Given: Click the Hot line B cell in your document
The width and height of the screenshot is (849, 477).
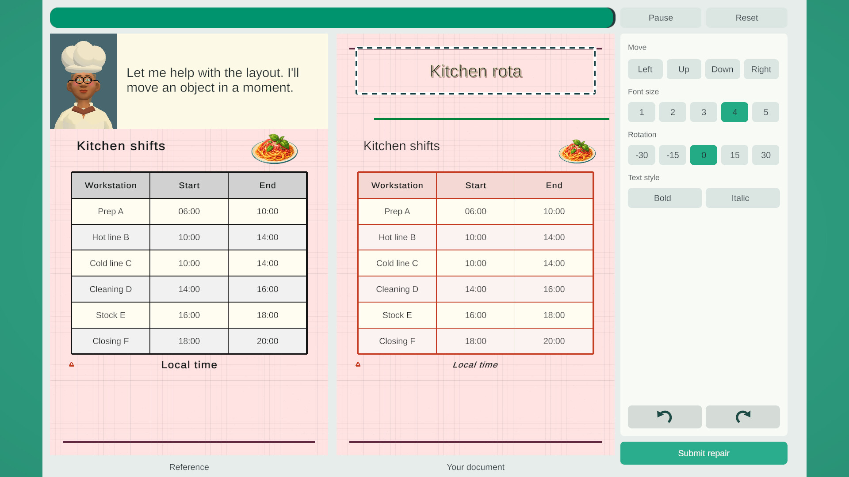Looking at the screenshot, I should tap(397, 237).
